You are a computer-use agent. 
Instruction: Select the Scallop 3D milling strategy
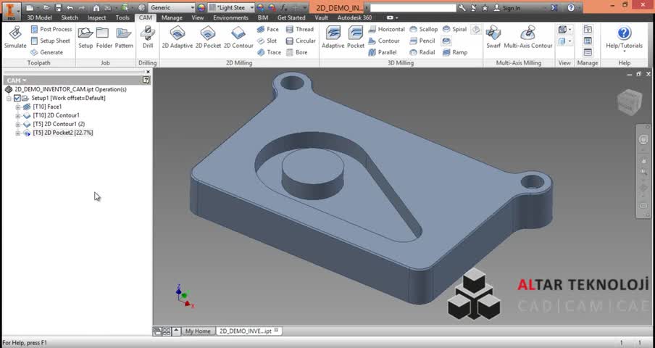424,29
